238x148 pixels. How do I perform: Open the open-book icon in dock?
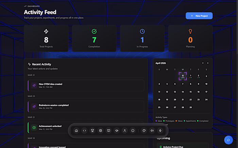[x=108, y=130]
